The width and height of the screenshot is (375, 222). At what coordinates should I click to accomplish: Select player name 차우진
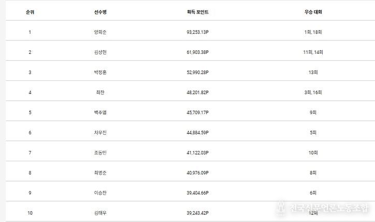pyautogui.click(x=100, y=133)
